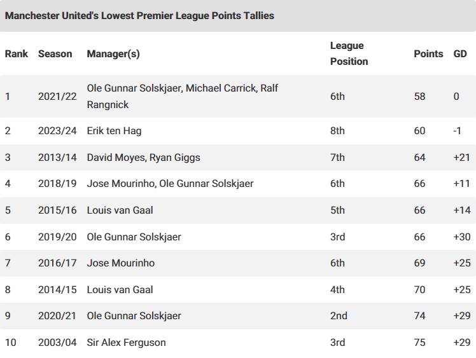
Task: Click the Manager(s) column header
Action: coord(113,54)
